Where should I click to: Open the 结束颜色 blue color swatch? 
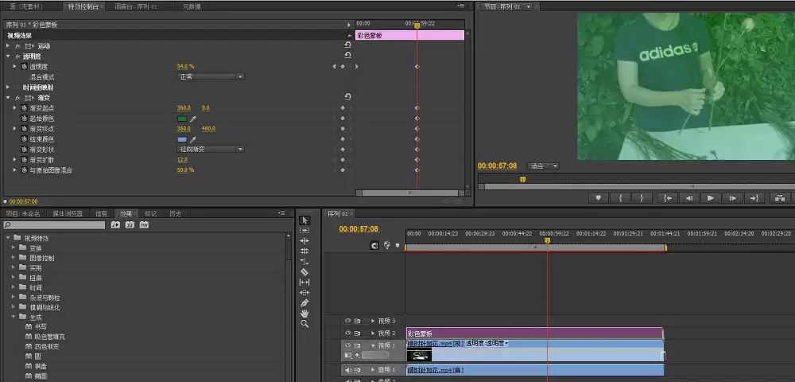182,139
